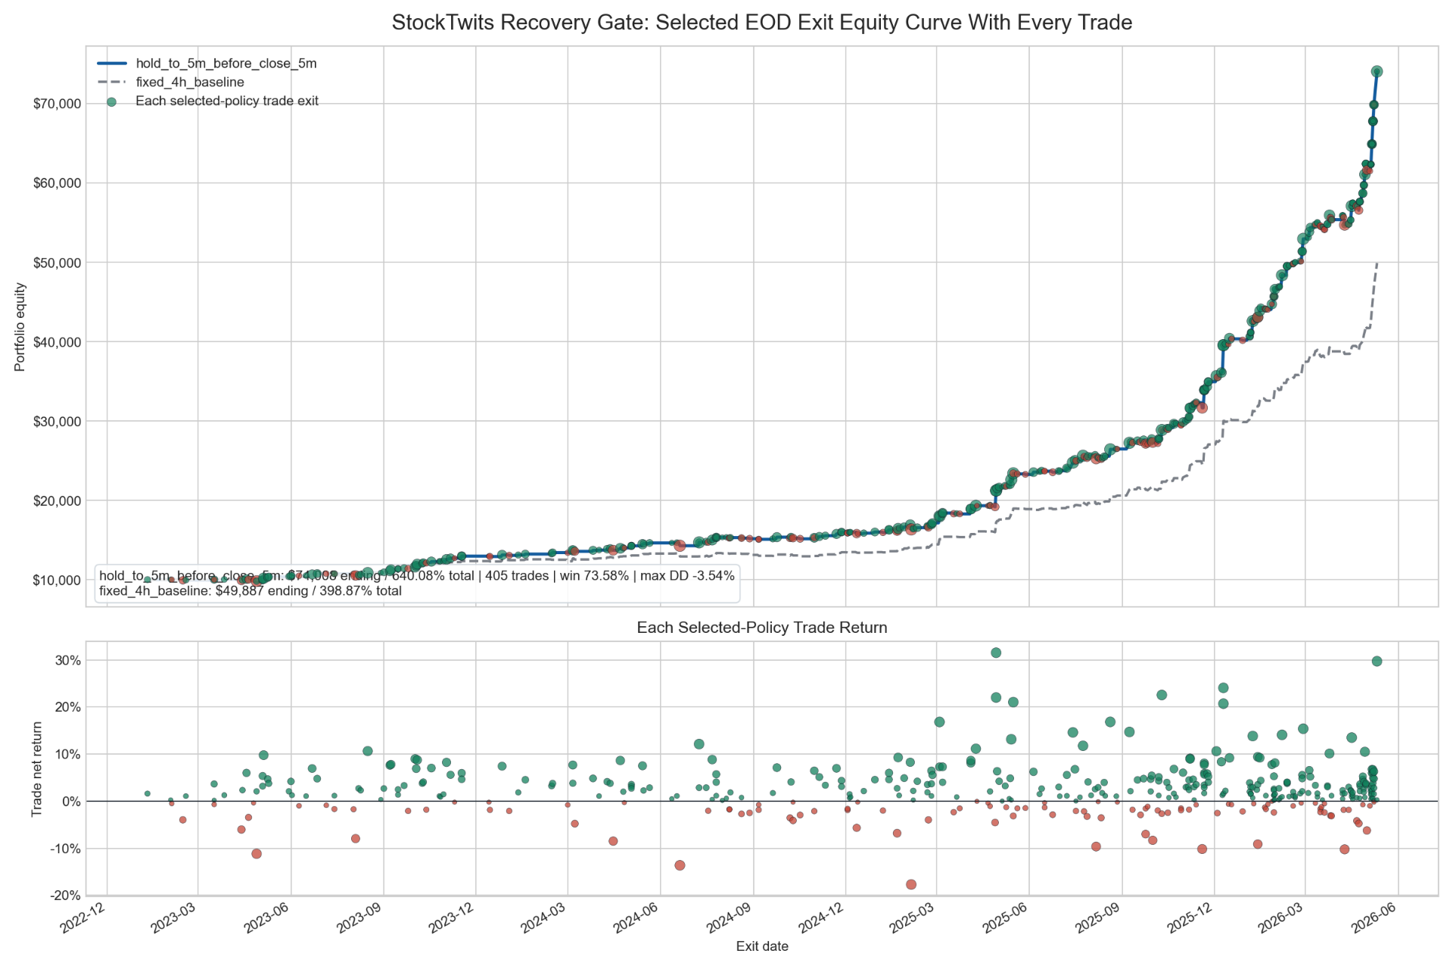This screenshot has width=1453, height=969.
Task: Click the 30% tick label
Action: (68, 660)
